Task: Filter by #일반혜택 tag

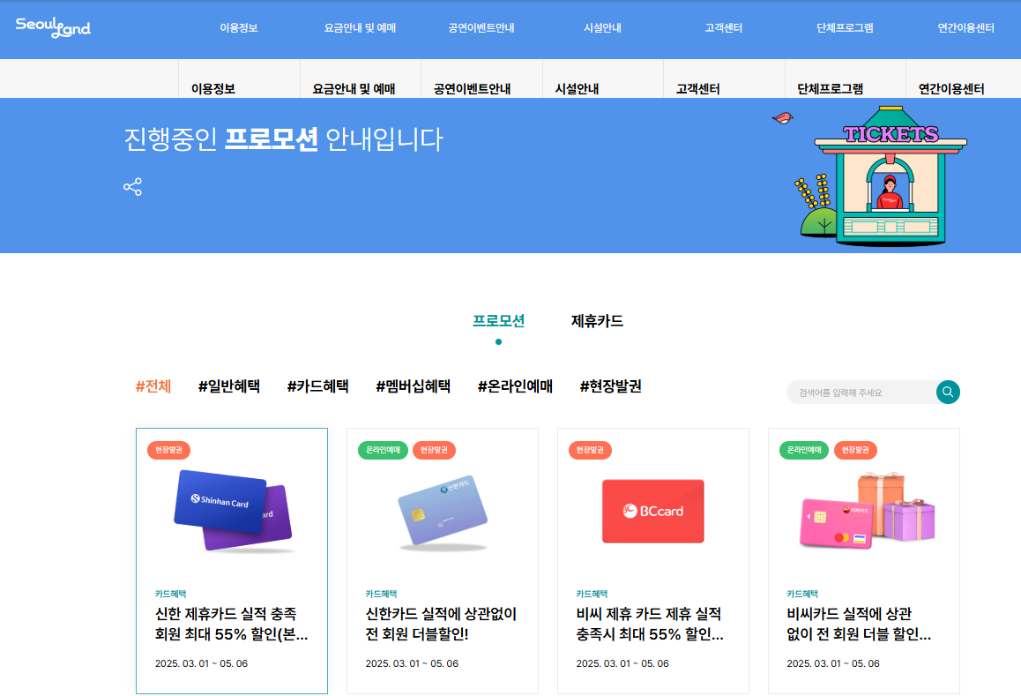Action: point(229,385)
